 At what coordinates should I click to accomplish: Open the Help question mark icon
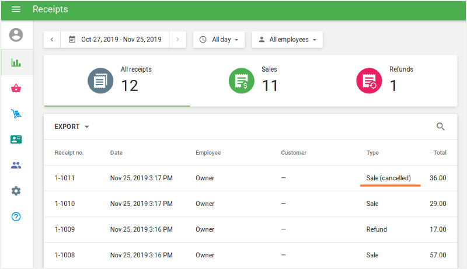tap(16, 216)
